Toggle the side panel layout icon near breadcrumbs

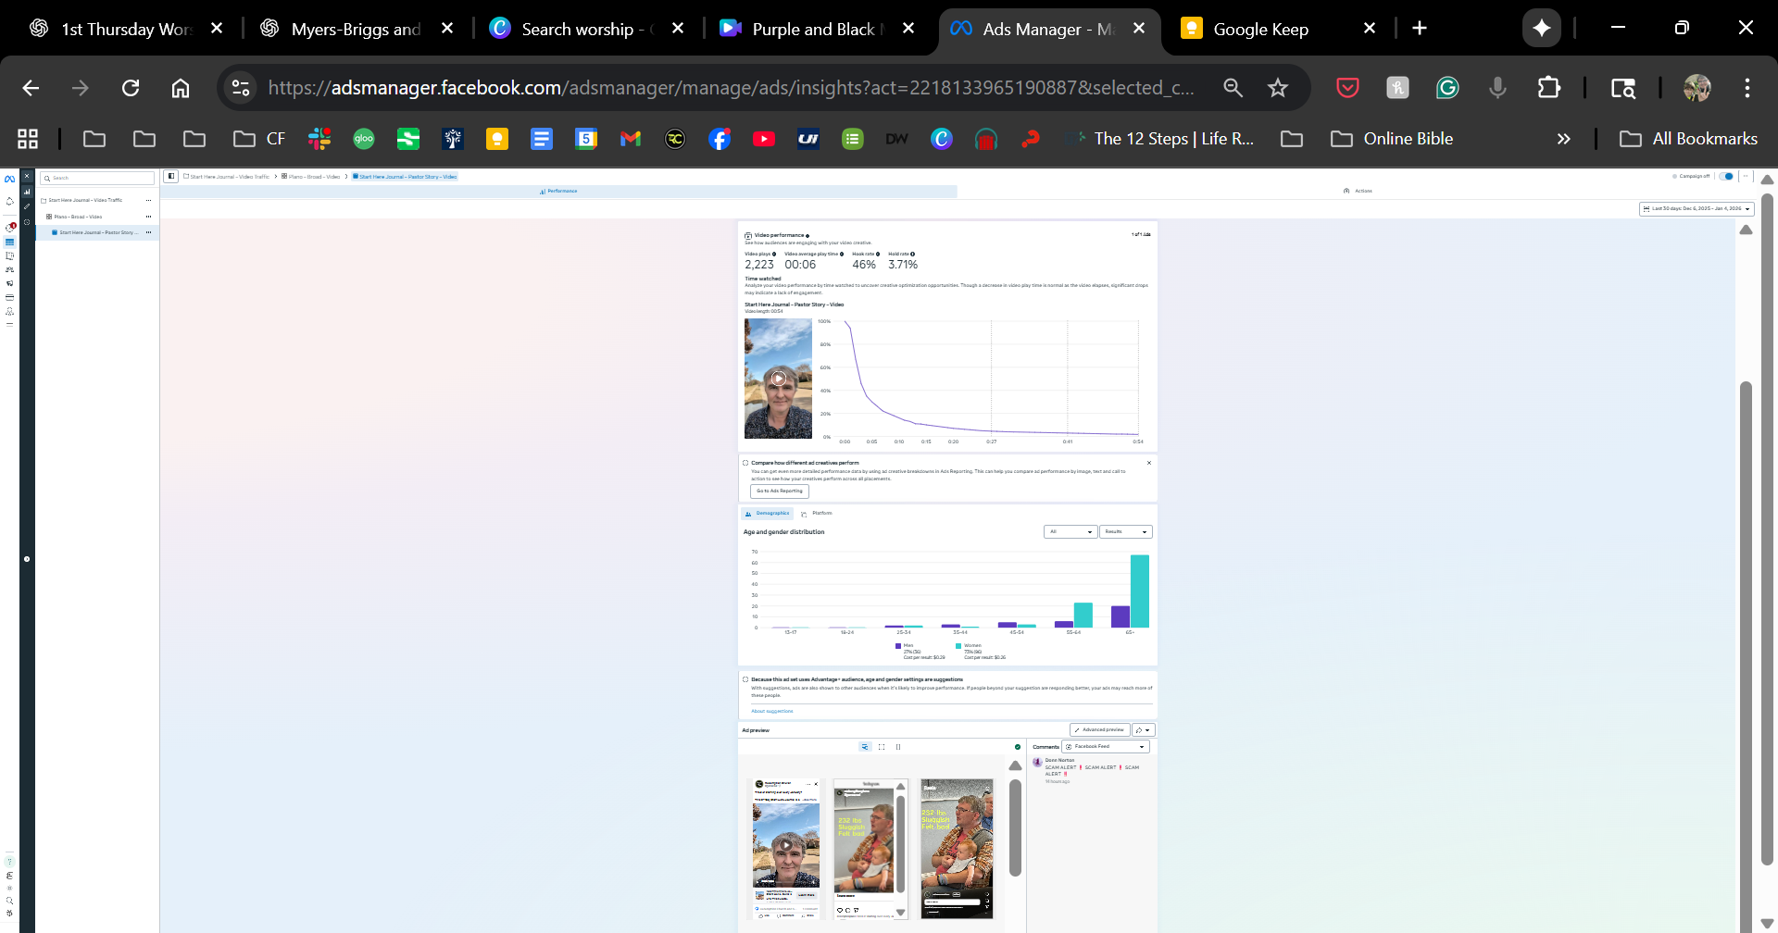171,176
